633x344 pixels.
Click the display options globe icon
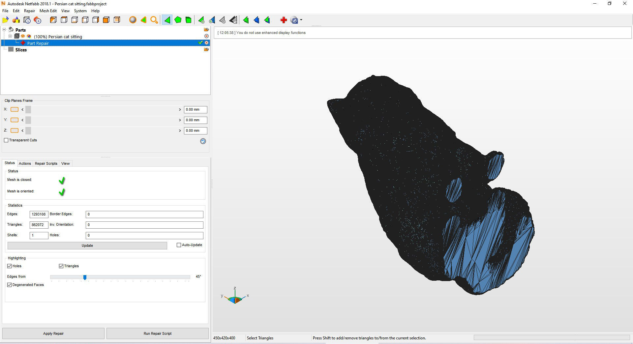[294, 20]
